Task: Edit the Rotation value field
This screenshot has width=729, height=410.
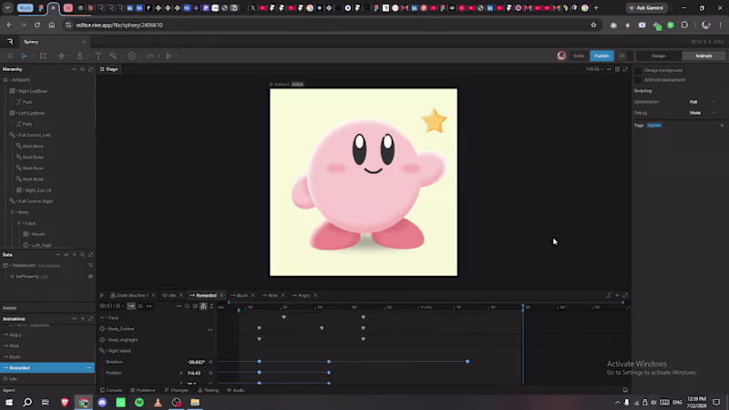Action: [x=196, y=362]
